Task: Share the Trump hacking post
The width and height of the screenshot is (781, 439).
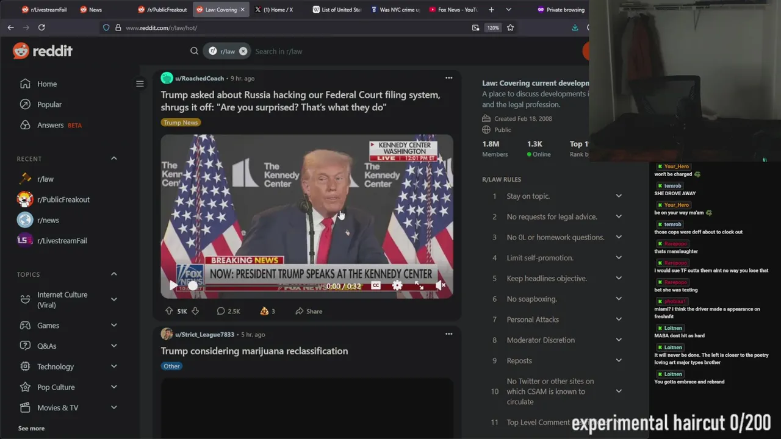Action: point(309,311)
